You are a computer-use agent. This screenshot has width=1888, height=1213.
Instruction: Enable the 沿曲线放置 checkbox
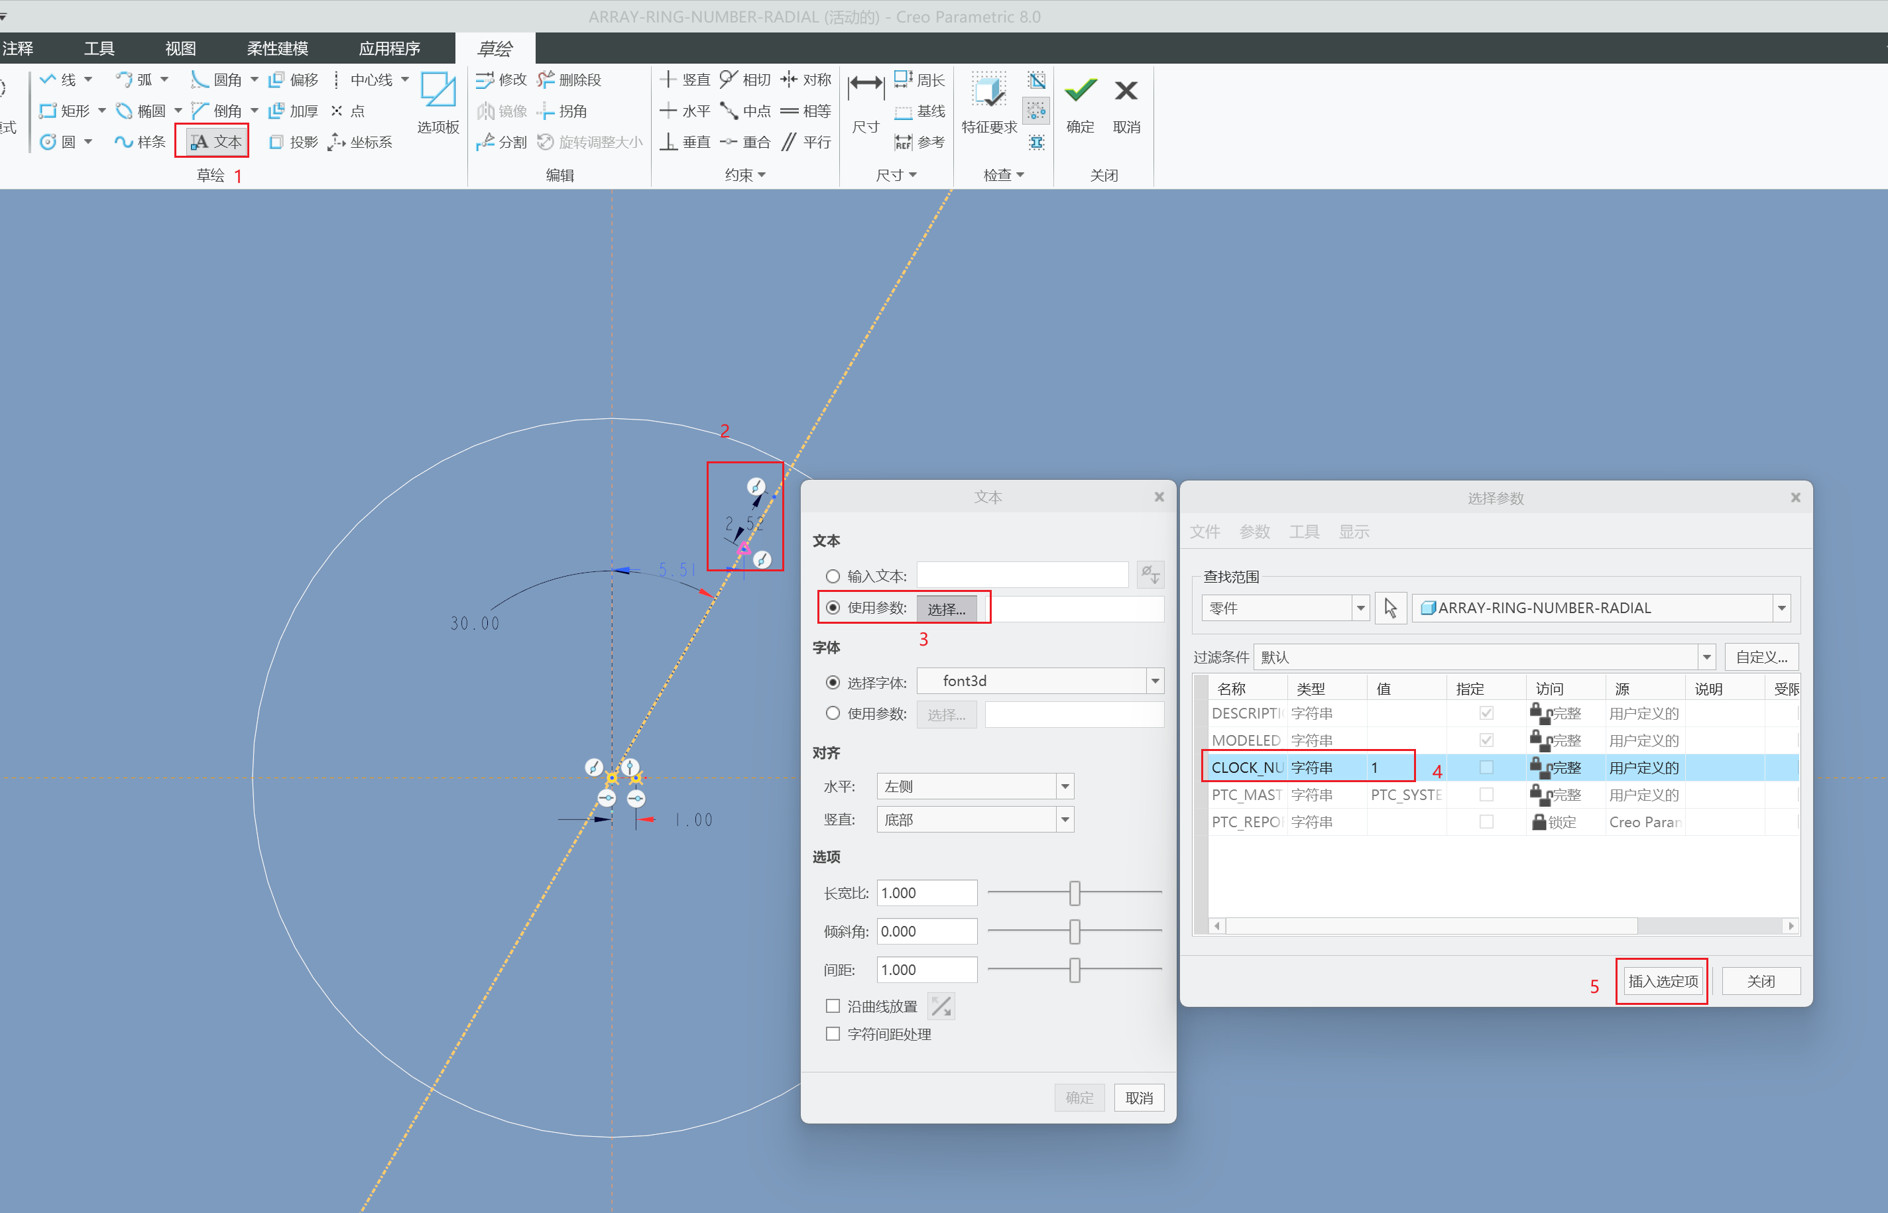click(x=833, y=1006)
